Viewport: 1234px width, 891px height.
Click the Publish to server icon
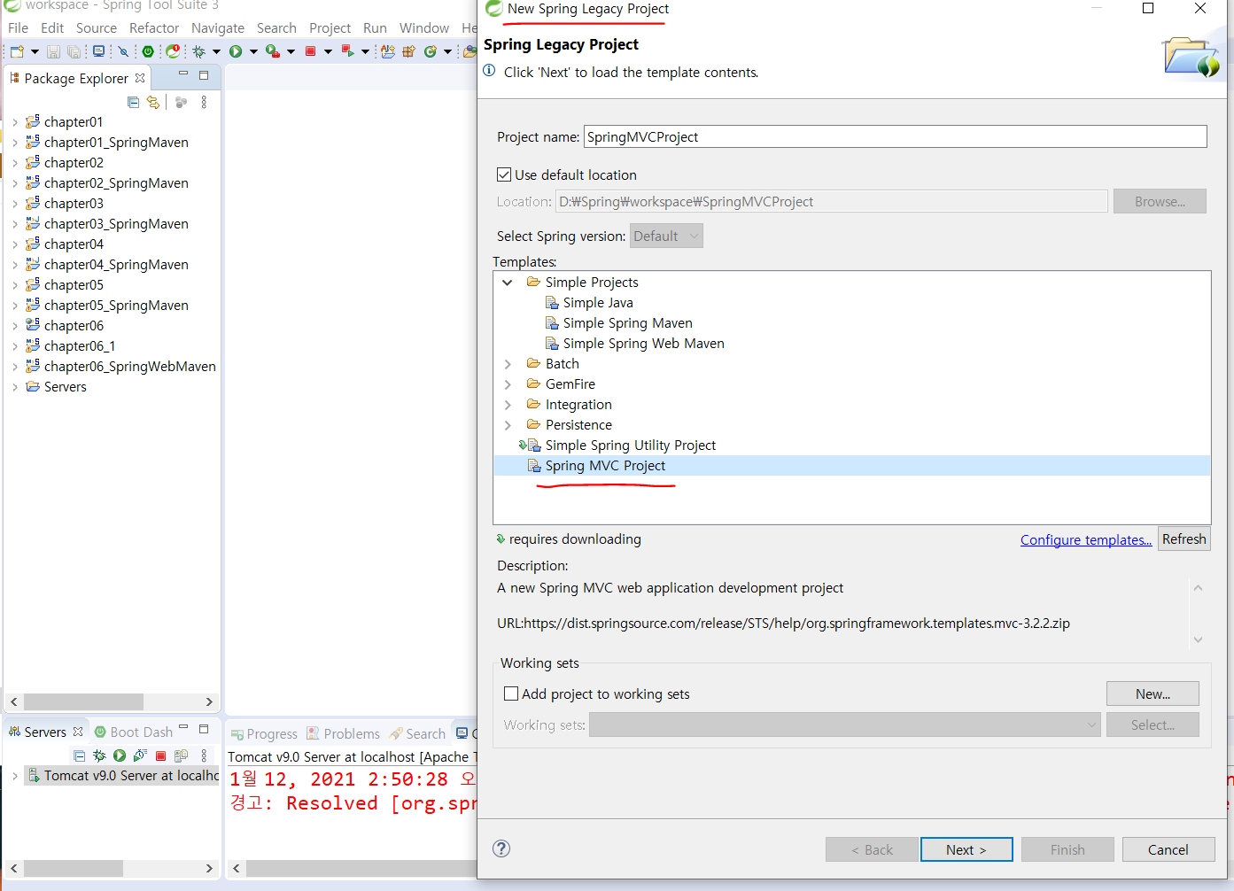click(181, 755)
